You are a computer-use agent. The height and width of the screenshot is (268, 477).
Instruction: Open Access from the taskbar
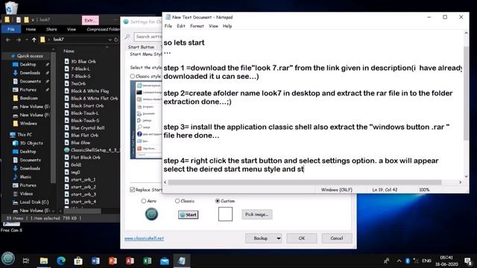130,261
